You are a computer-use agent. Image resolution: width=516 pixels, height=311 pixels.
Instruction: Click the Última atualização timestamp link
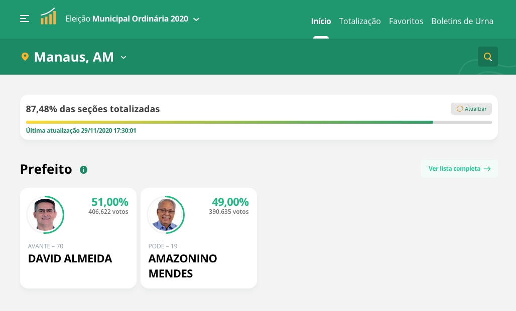pos(81,130)
